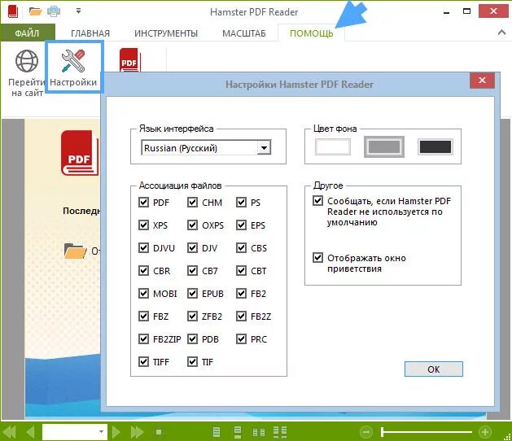Choose the white background color swatch
This screenshot has height=441, width=512.
pos(333,146)
